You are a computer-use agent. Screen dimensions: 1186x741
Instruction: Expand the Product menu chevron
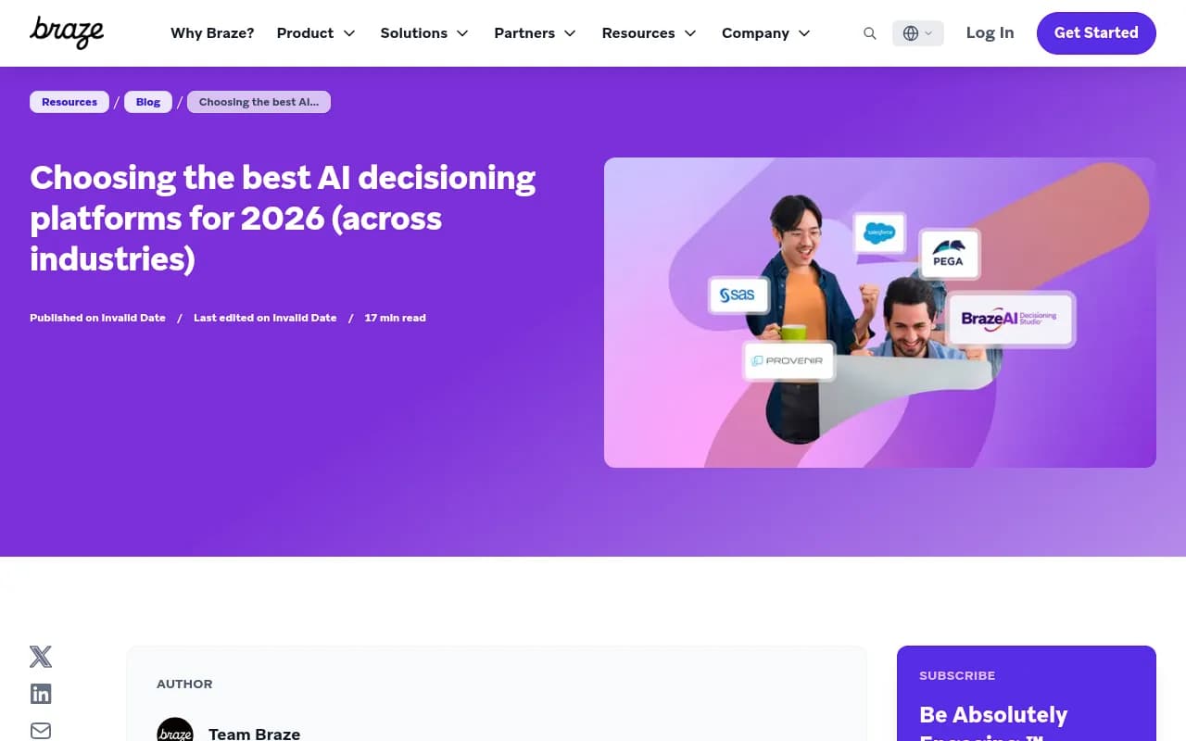coord(349,33)
